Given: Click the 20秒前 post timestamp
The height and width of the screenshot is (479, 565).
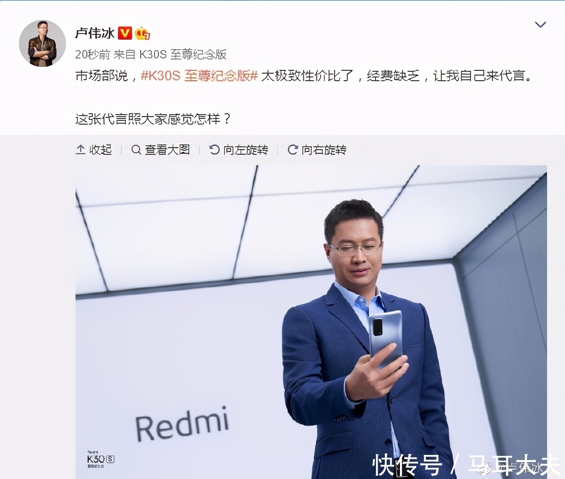Looking at the screenshot, I should (x=92, y=54).
